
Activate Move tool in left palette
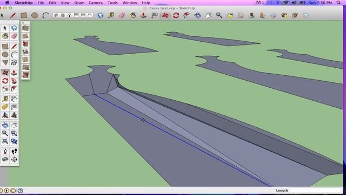click(x=5, y=73)
